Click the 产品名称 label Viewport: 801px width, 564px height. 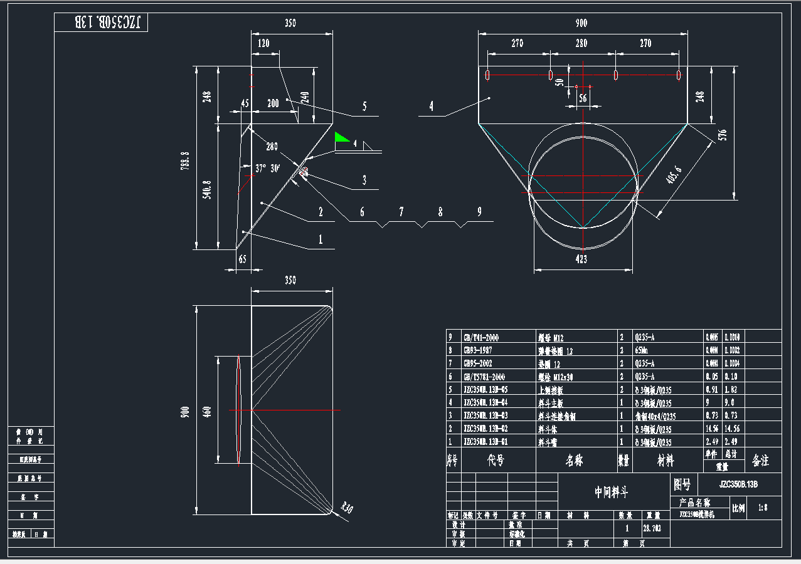click(694, 503)
